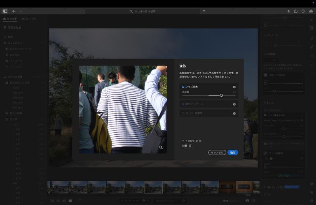Switch to the クラウド tab
This screenshot has width=316, height=205.
pos(10,19)
